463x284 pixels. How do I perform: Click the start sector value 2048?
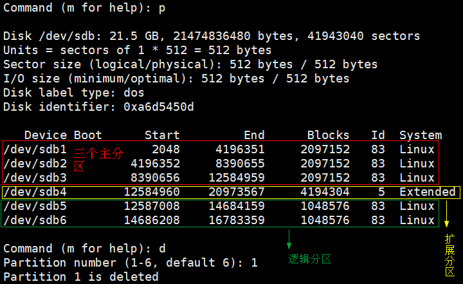click(x=166, y=149)
